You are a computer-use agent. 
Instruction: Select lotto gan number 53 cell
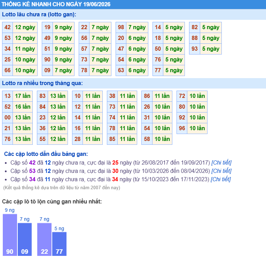click(7, 38)
